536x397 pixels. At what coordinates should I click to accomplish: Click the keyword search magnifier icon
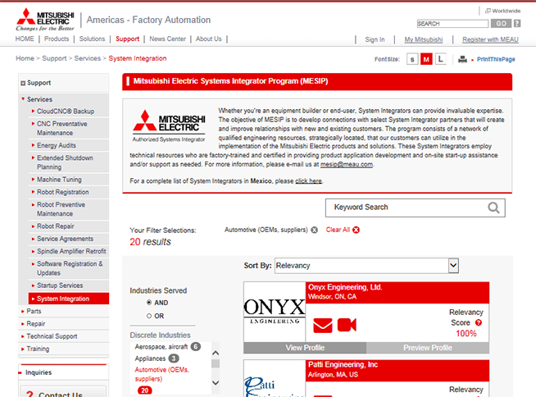tap(495, 208)
